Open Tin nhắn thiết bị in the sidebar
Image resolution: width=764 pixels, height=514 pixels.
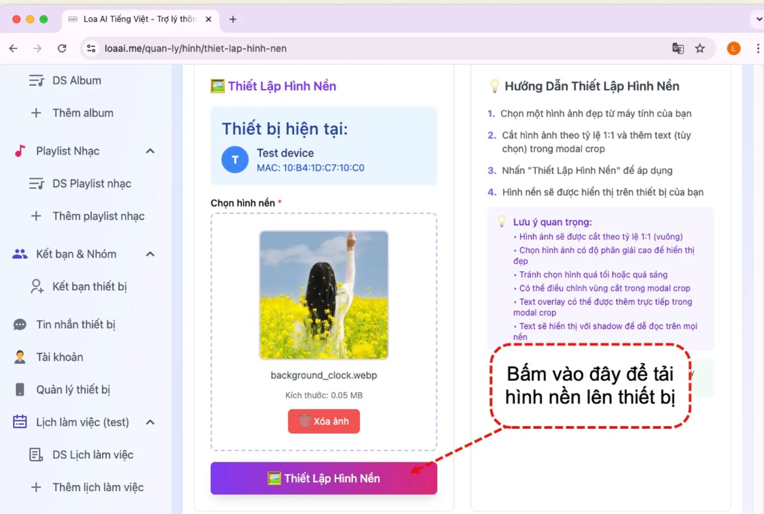click(x=76, y=324)
